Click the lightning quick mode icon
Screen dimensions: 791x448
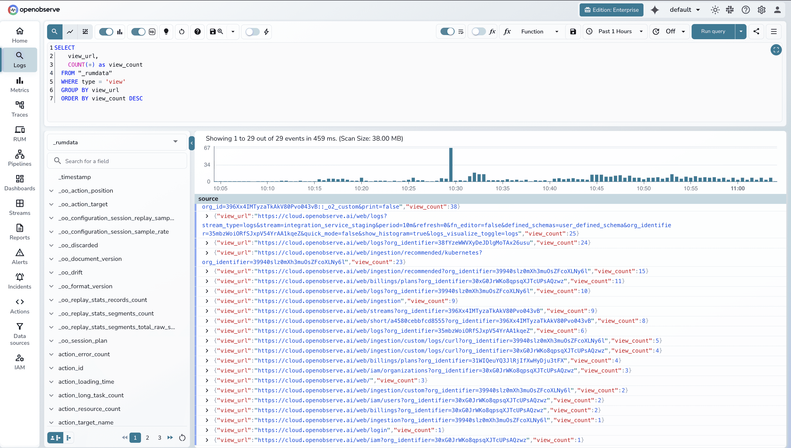click(266, 32)
